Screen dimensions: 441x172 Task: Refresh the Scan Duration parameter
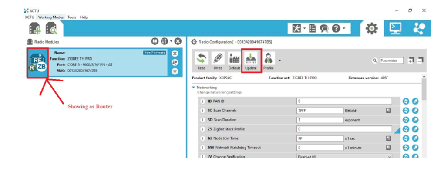pos(406,120)
